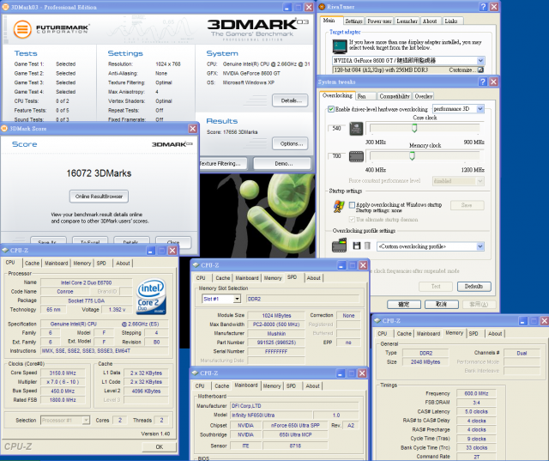
Task: Click title icon of the CPU-Z SPD window
Action: [196, 265]
